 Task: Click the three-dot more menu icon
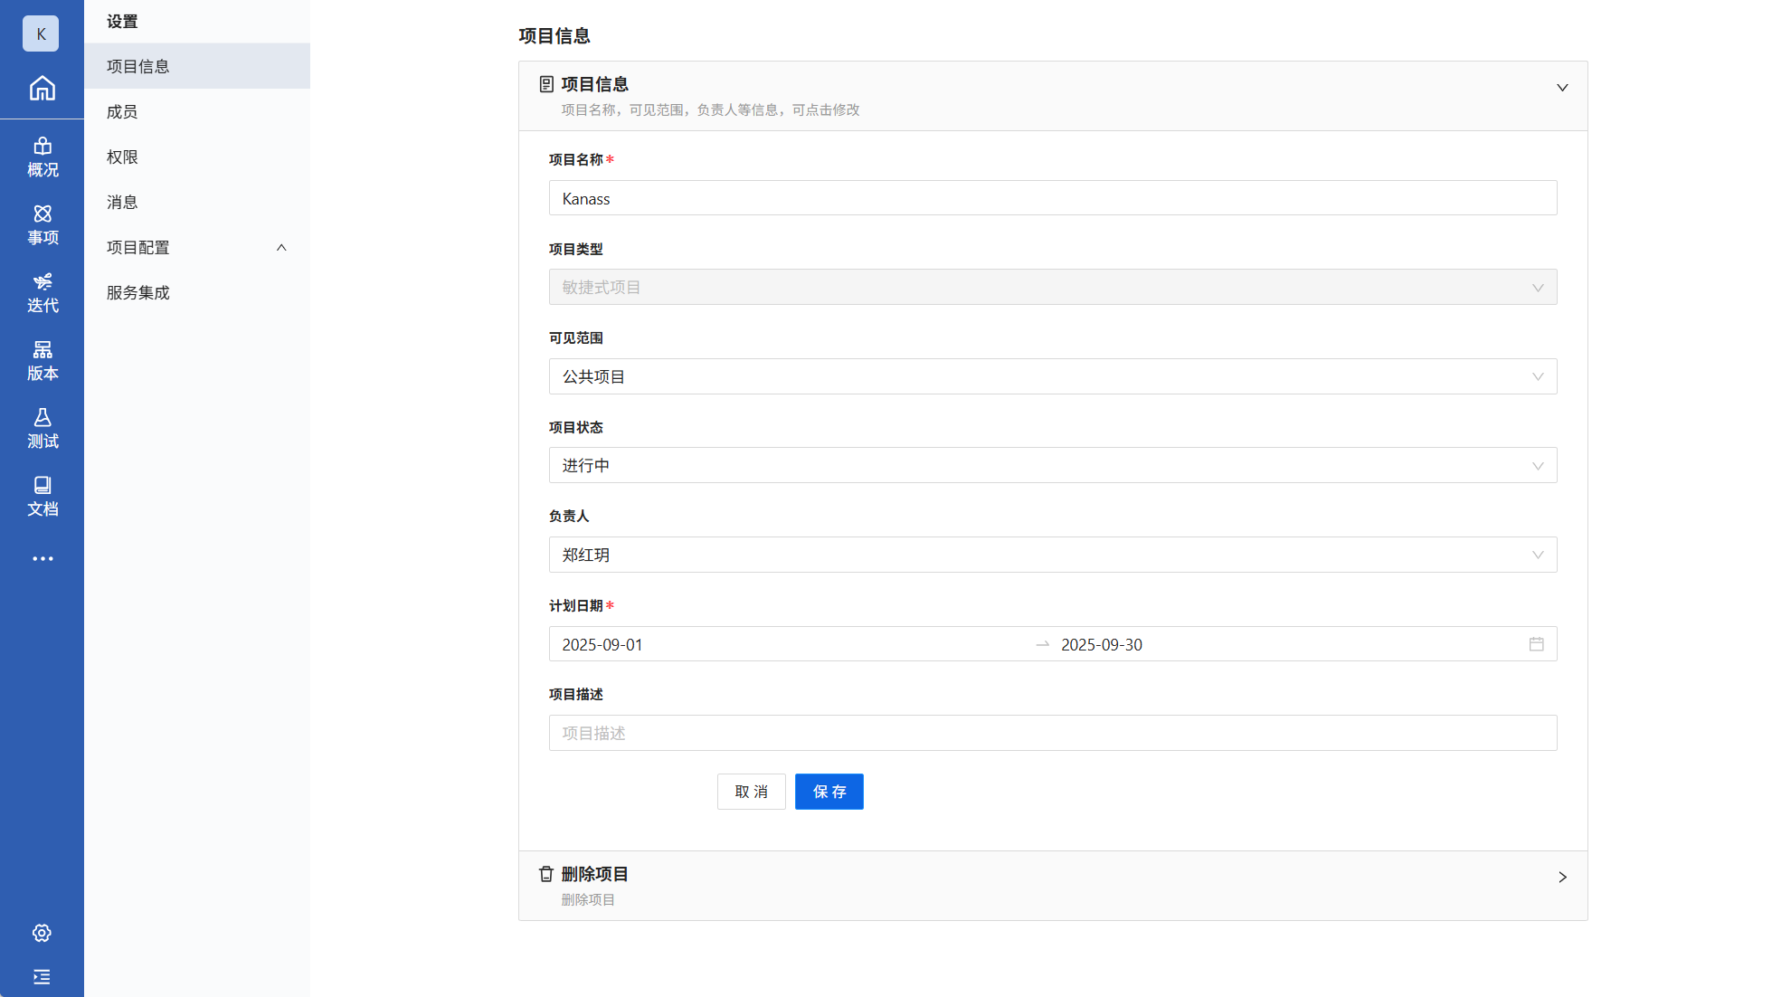tap(42, 558)
